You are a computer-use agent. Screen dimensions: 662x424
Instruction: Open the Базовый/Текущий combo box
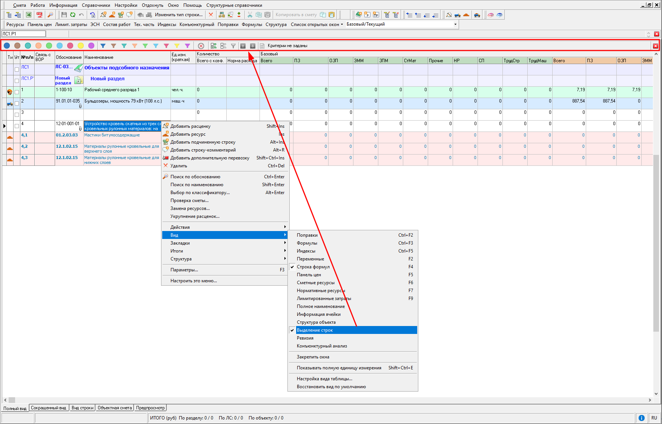[455, 24]
